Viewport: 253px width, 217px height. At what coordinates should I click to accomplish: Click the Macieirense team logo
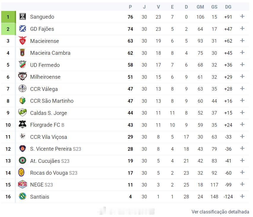[x=23, y=41]
